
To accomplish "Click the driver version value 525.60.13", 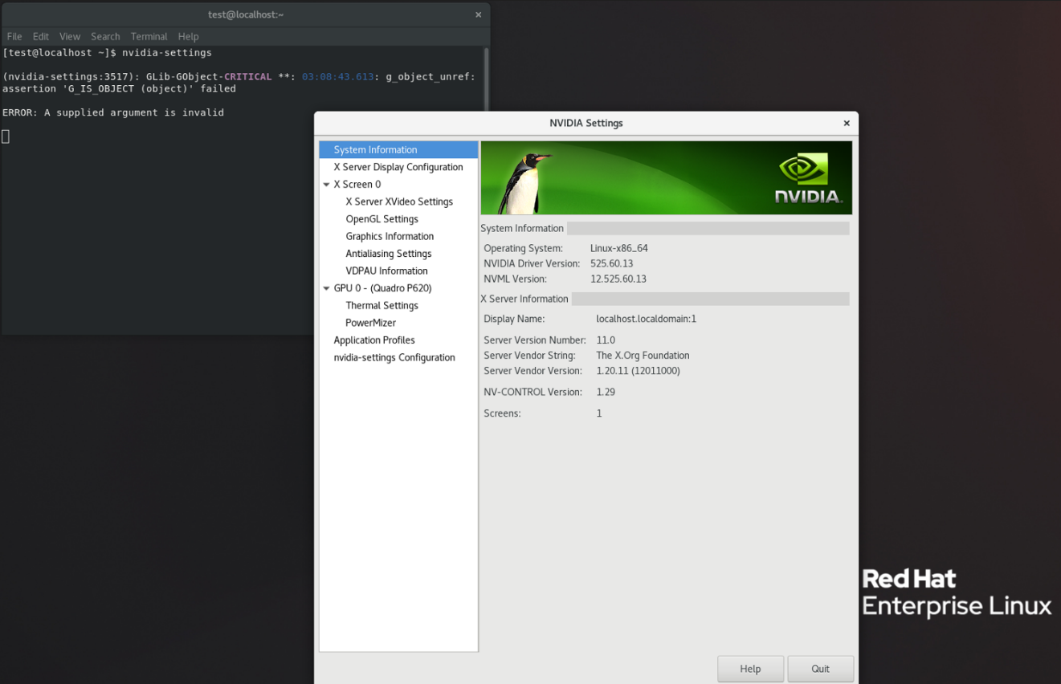I will pyautogui.click(x=611, y=263).
